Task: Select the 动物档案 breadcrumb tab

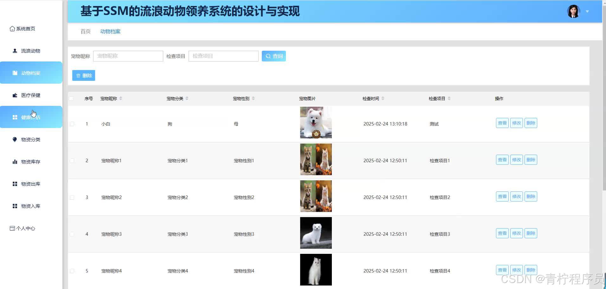Action: click(110, 31)
